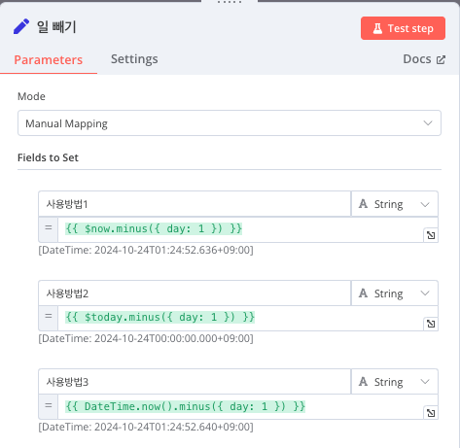Click the pencil edit icon beside the node name

click(21, 26)
